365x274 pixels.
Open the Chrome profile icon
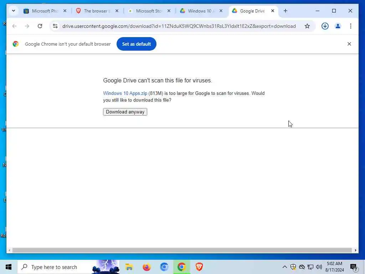pyautogui.click(x=338, y=26)
